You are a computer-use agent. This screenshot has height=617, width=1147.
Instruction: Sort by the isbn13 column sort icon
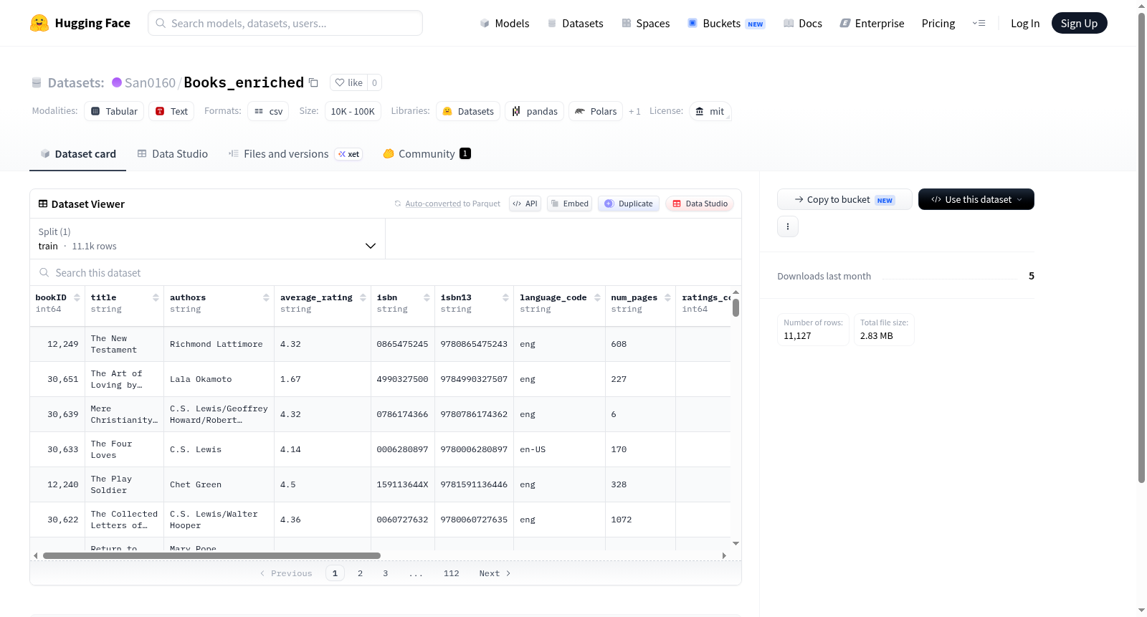[505, 297]
